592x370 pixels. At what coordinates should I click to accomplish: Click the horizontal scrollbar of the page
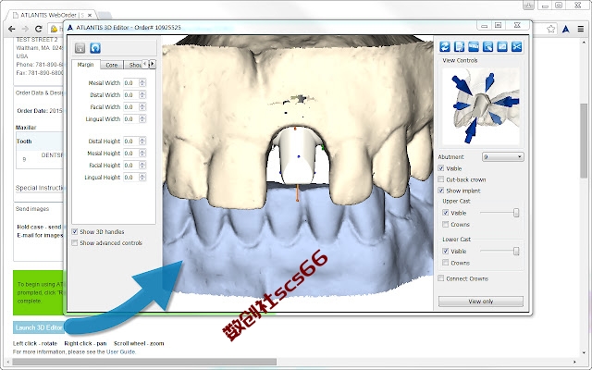coord(144,362)
